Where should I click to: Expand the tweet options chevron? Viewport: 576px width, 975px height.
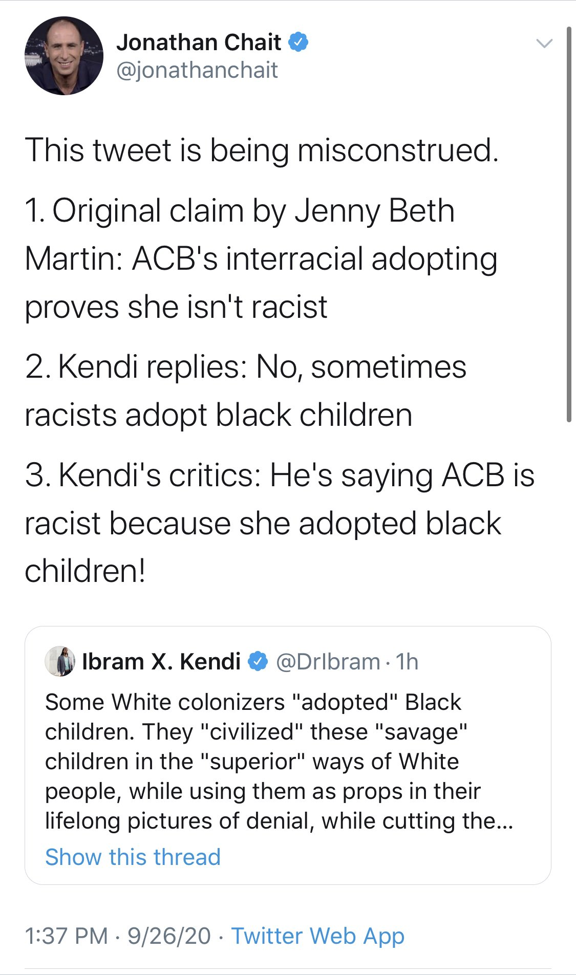[544, 44]
